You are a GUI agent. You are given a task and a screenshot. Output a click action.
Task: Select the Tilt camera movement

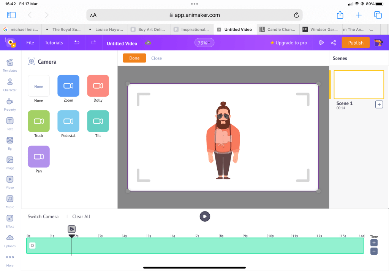(x=98, y=121)
